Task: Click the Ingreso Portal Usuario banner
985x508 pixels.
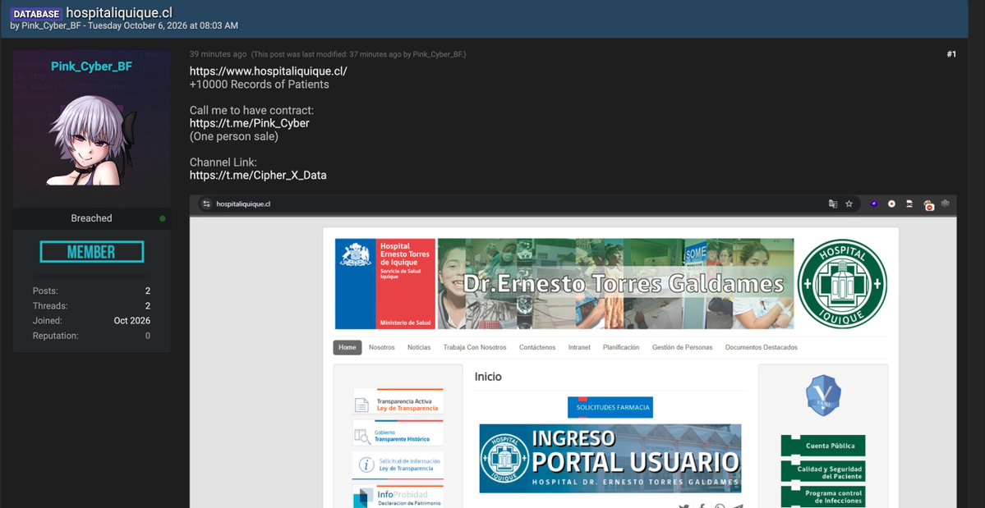Action: coord(610,459)
